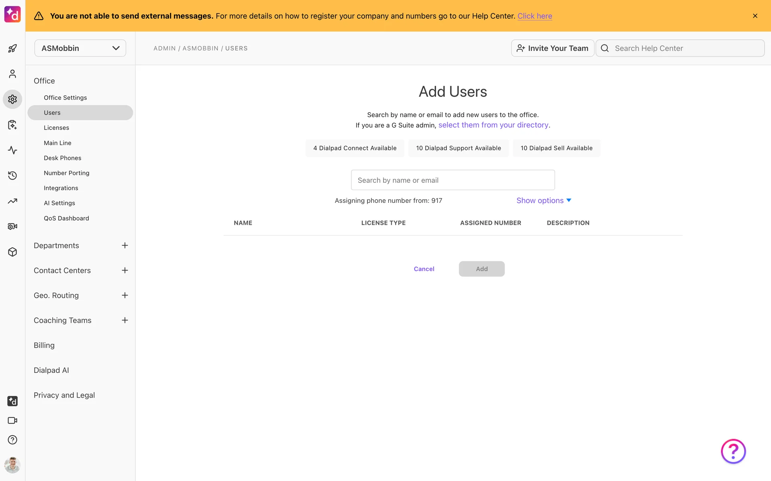Open the history clock icon
771x481 pixels.
12,176
